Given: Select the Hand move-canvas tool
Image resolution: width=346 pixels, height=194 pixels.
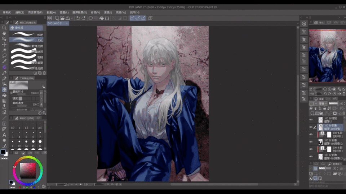Looking at the screenshot, I should pyautogui.click(x=4, y=33).
